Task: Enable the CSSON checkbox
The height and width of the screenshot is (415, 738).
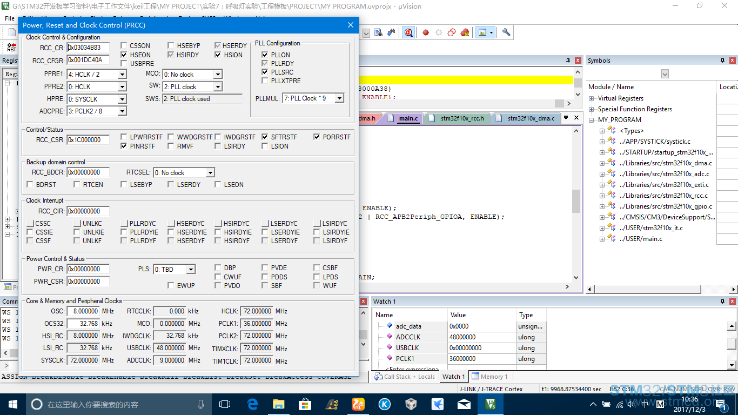Action: (124, 46)
